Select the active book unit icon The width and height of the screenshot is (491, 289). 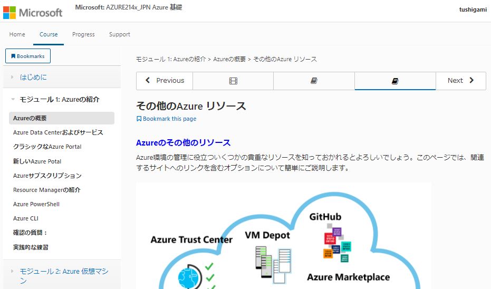pyautogui.click(x=395, y=81)
